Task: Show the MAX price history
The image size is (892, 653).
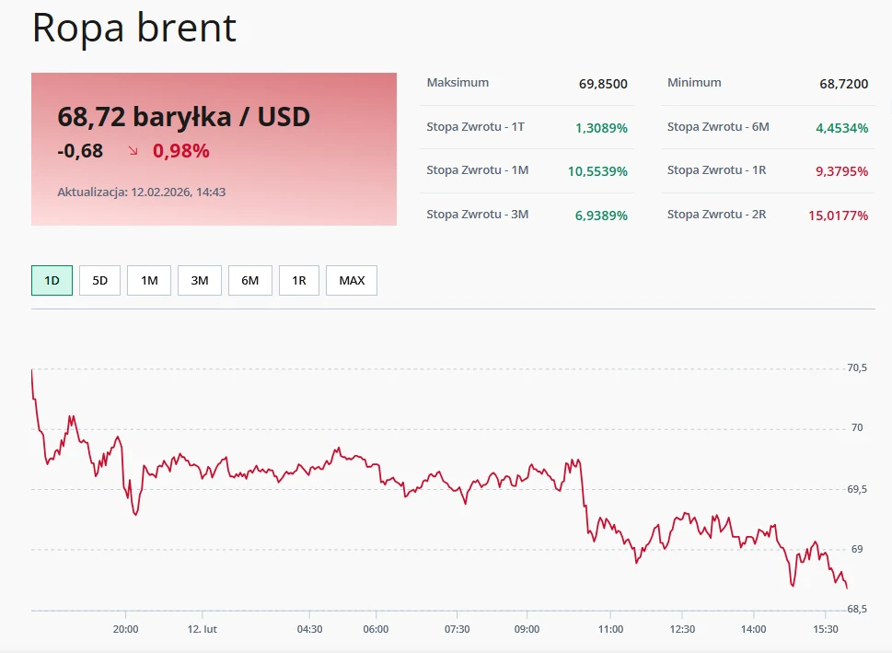Action: click(x=351, y=280)
